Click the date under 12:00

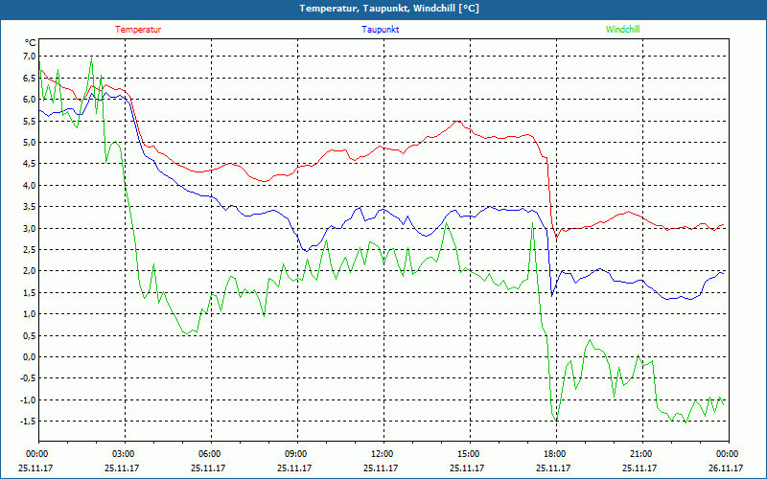(381, 468)
